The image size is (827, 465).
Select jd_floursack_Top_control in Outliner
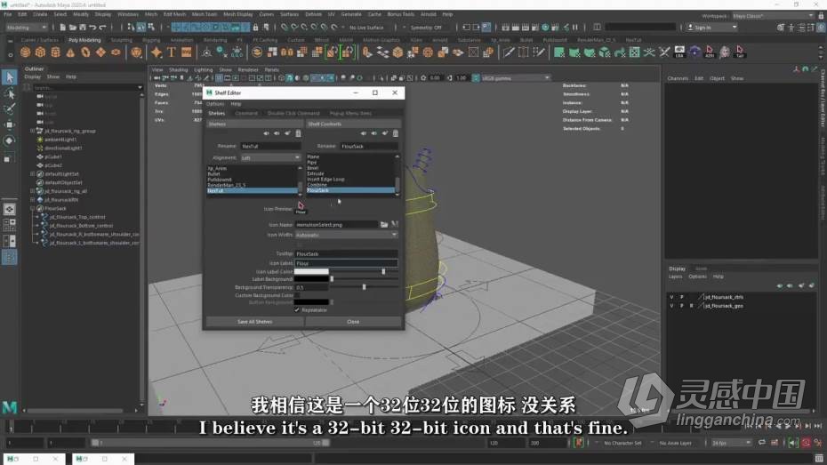pyautogui.click(x=77, y=217)
